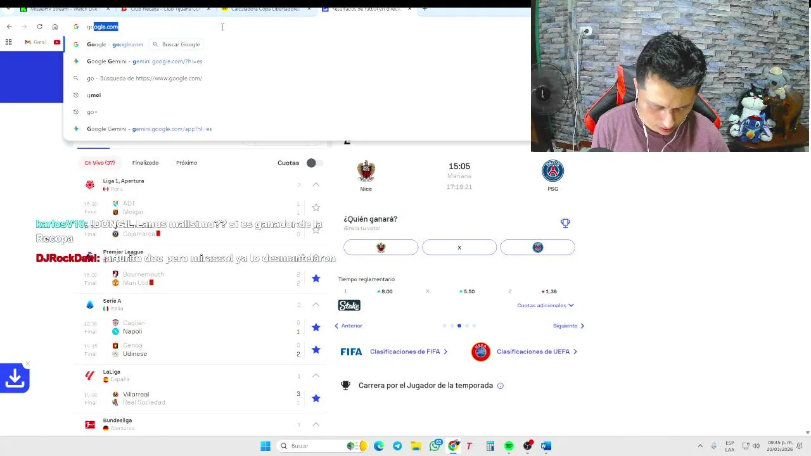Open the apps grid in bookmarks bar
811x456 pixels.
[x=8, y=42]
